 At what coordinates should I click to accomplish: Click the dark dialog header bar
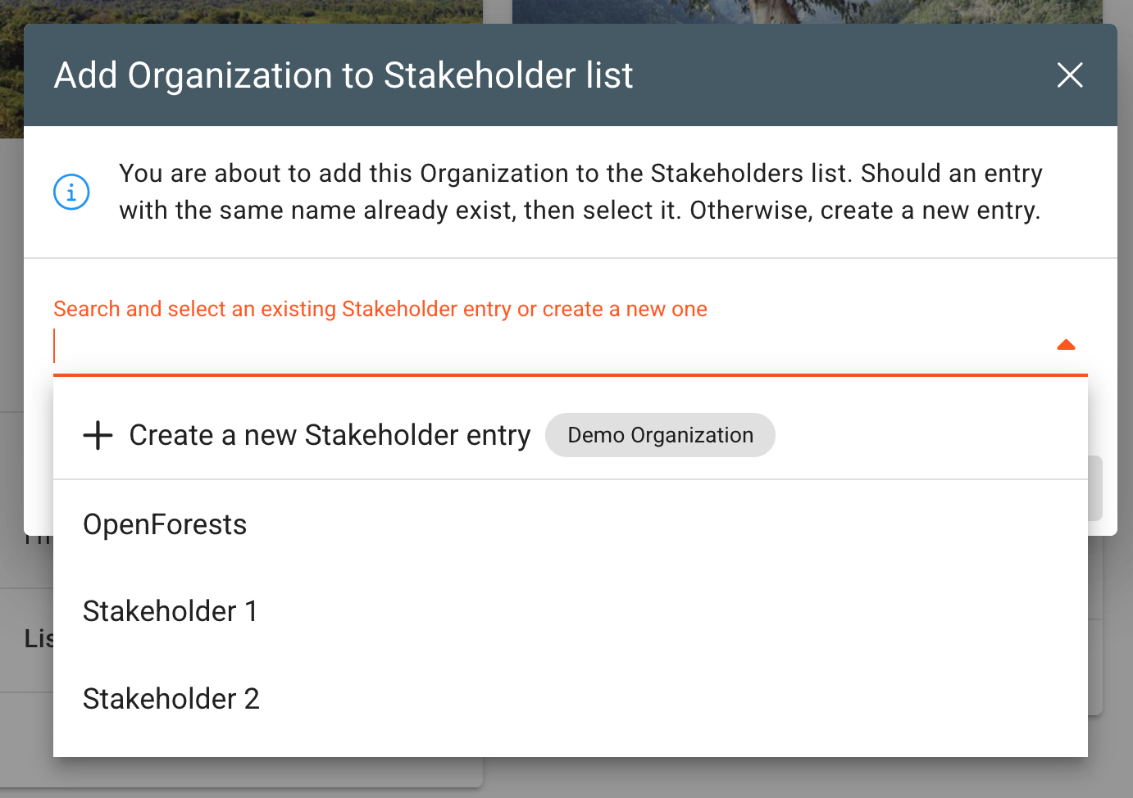point(571,75)
